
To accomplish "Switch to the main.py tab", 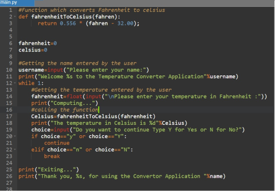I will (17, 2).
